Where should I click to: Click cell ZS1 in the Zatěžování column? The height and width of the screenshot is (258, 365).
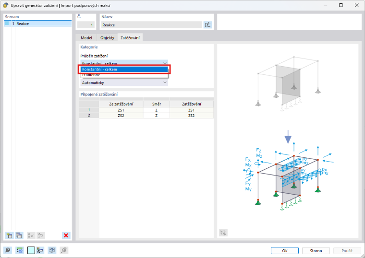192,110
